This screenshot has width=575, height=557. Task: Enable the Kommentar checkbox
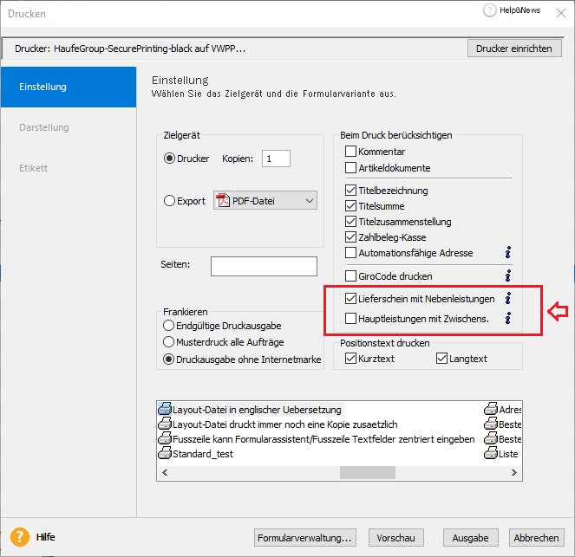point(350,152)
